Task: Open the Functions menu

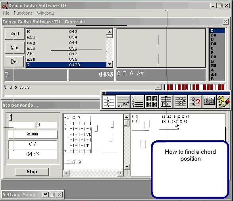Action: coord(23,13)
